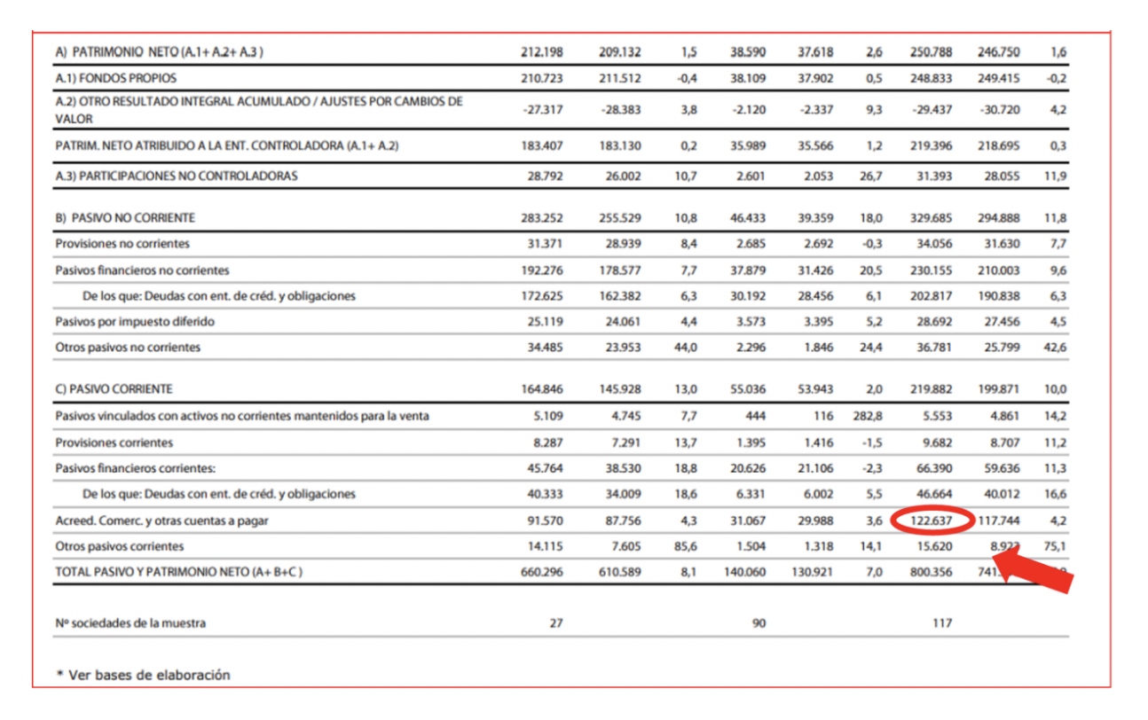1148x720 pixels.
Task: Select the 800.356 total value
Action: (931, 572)
